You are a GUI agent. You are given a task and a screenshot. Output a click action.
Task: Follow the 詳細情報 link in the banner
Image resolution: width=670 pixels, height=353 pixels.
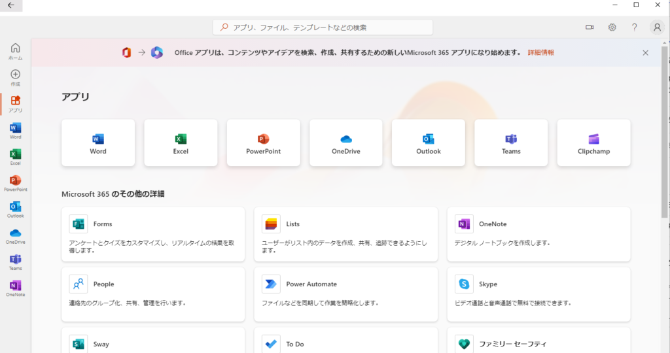[x=541, y=52]
